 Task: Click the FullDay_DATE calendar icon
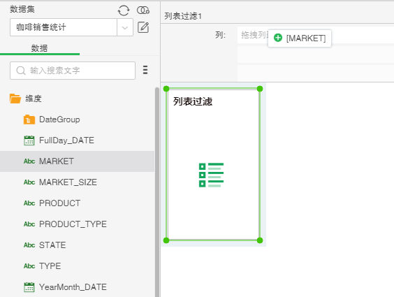[x=29, y=140]
